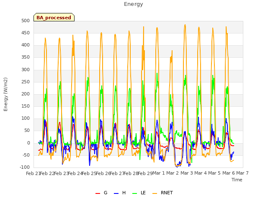This screenshot has height=201, width=268.
Task: Click the red G legend swatch
Action: point(98,193)
